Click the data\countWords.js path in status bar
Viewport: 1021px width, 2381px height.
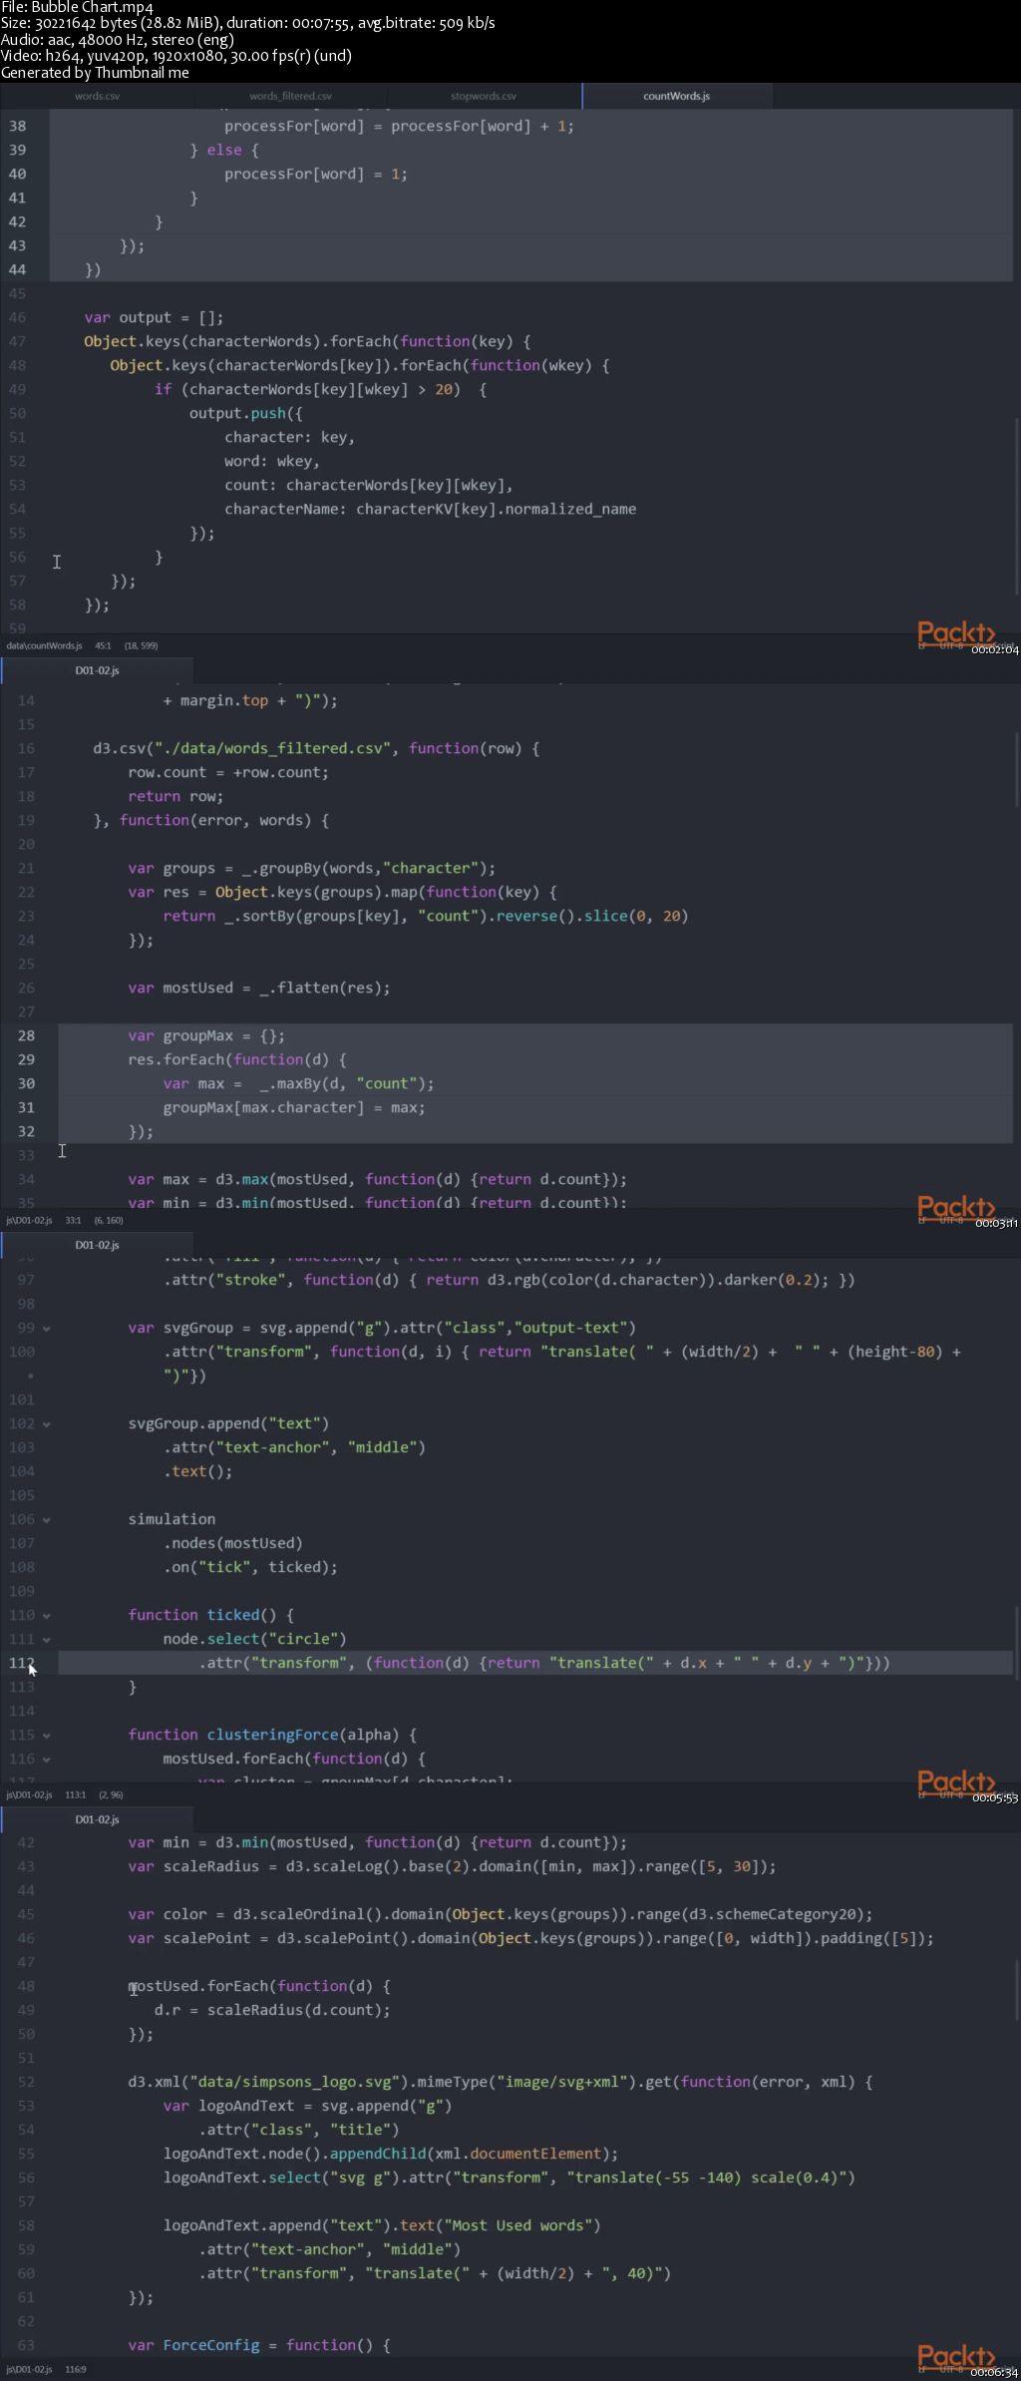[44, 645]
